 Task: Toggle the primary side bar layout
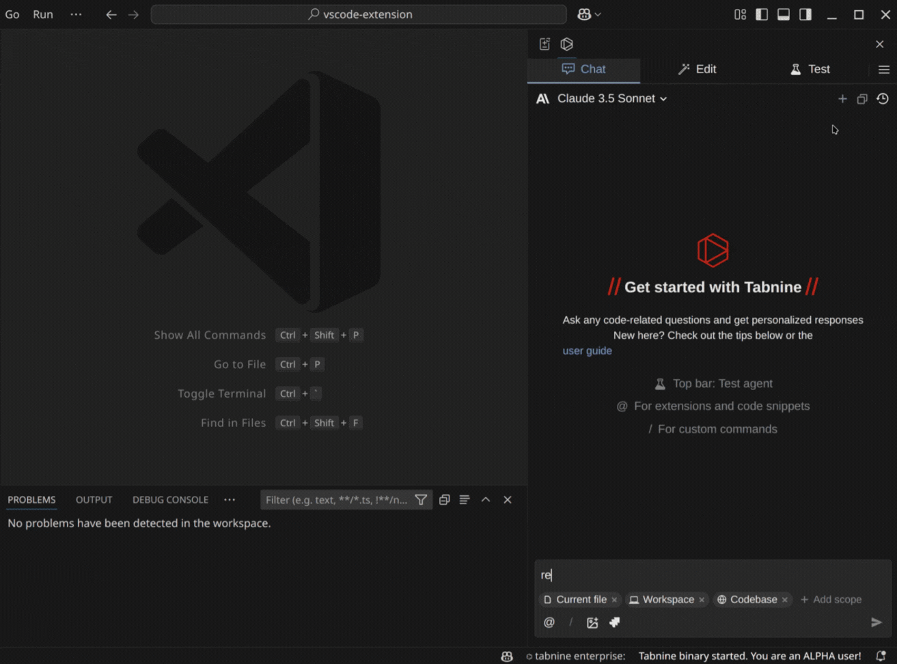(x=762, y=14)
